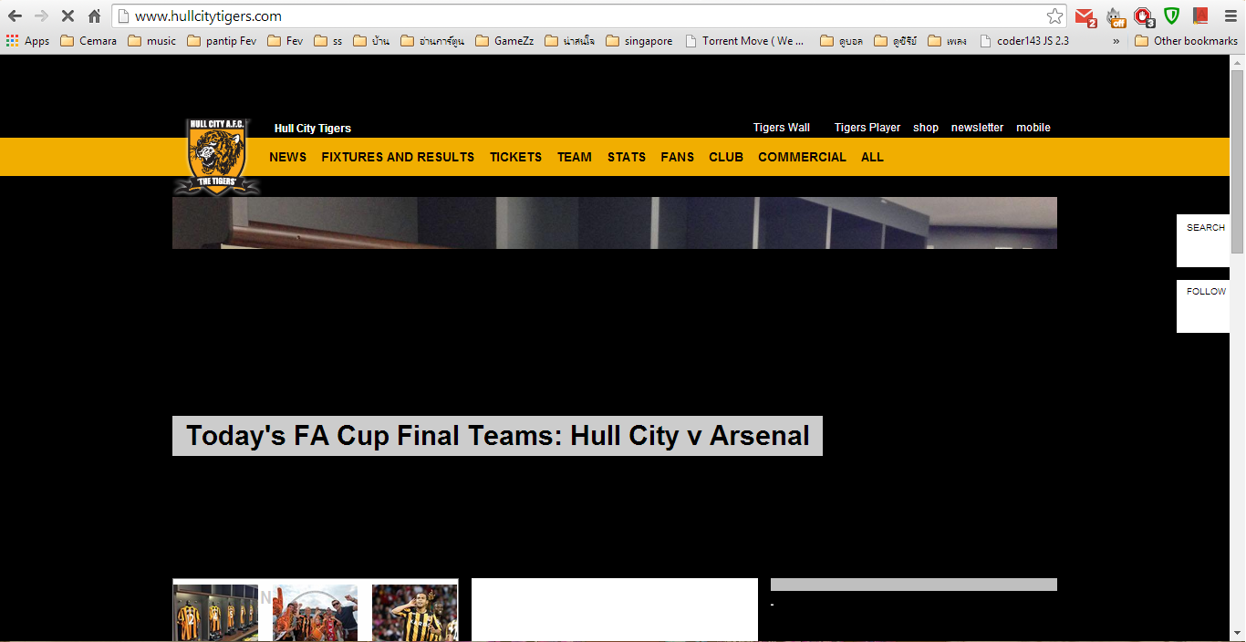Open the browser home page

94,16
